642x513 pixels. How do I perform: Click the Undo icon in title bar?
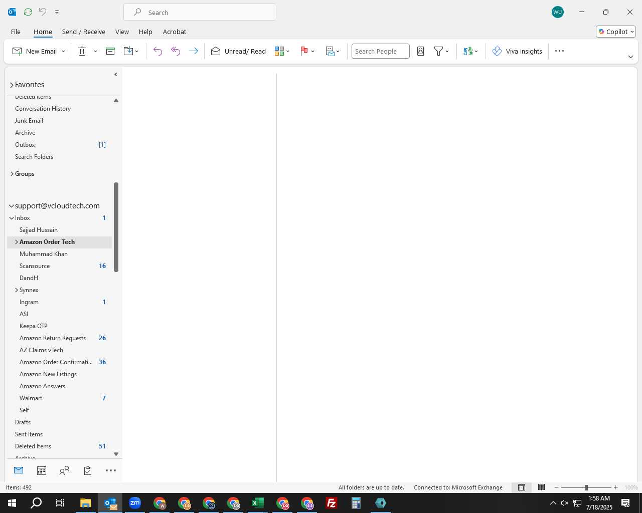point(43,12)
